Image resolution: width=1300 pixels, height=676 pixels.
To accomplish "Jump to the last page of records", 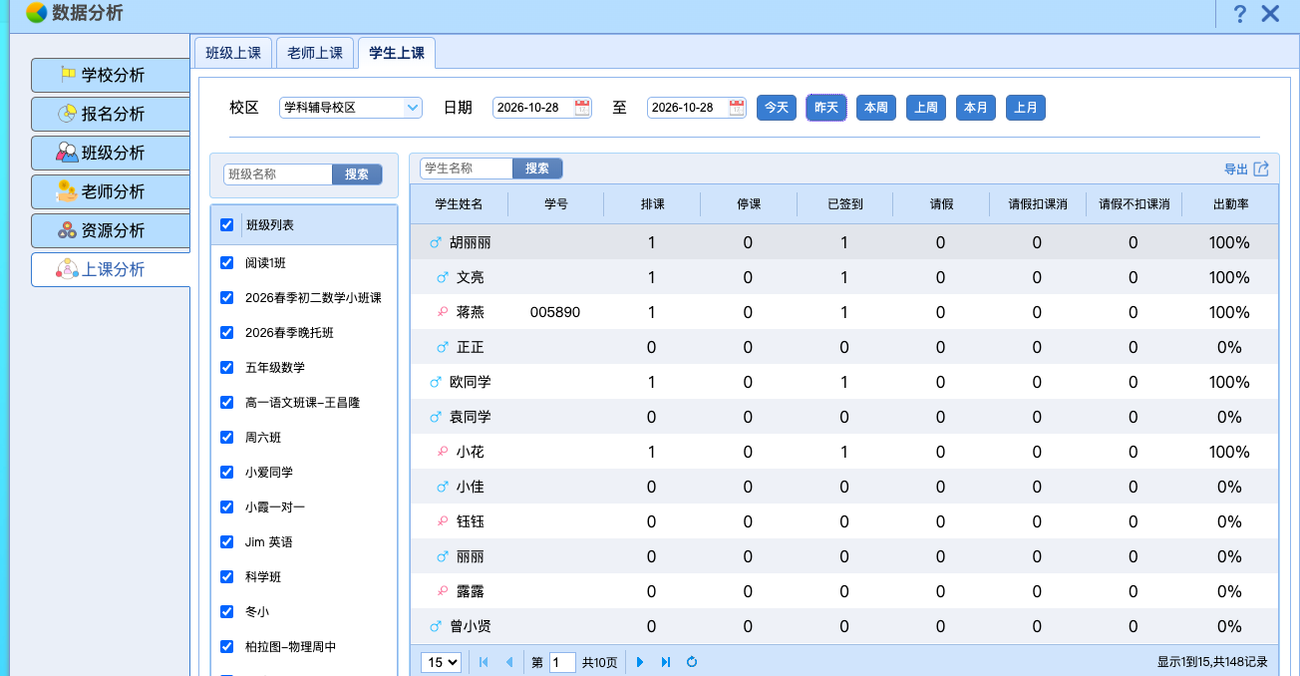I will click(x=665, y=662).
